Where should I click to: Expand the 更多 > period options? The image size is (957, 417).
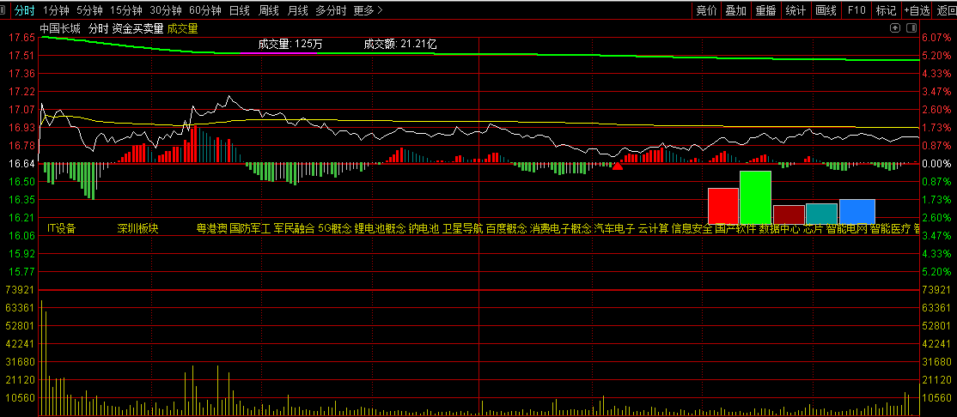(x=369, y=10)
